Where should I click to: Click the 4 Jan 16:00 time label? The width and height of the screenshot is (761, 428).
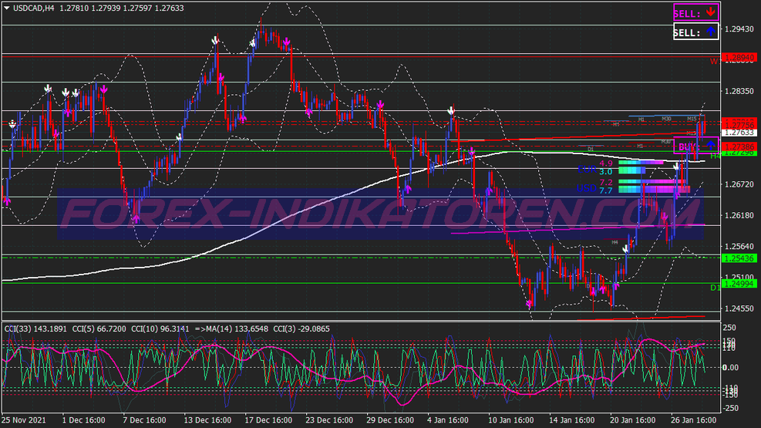[x=447, y=420]
